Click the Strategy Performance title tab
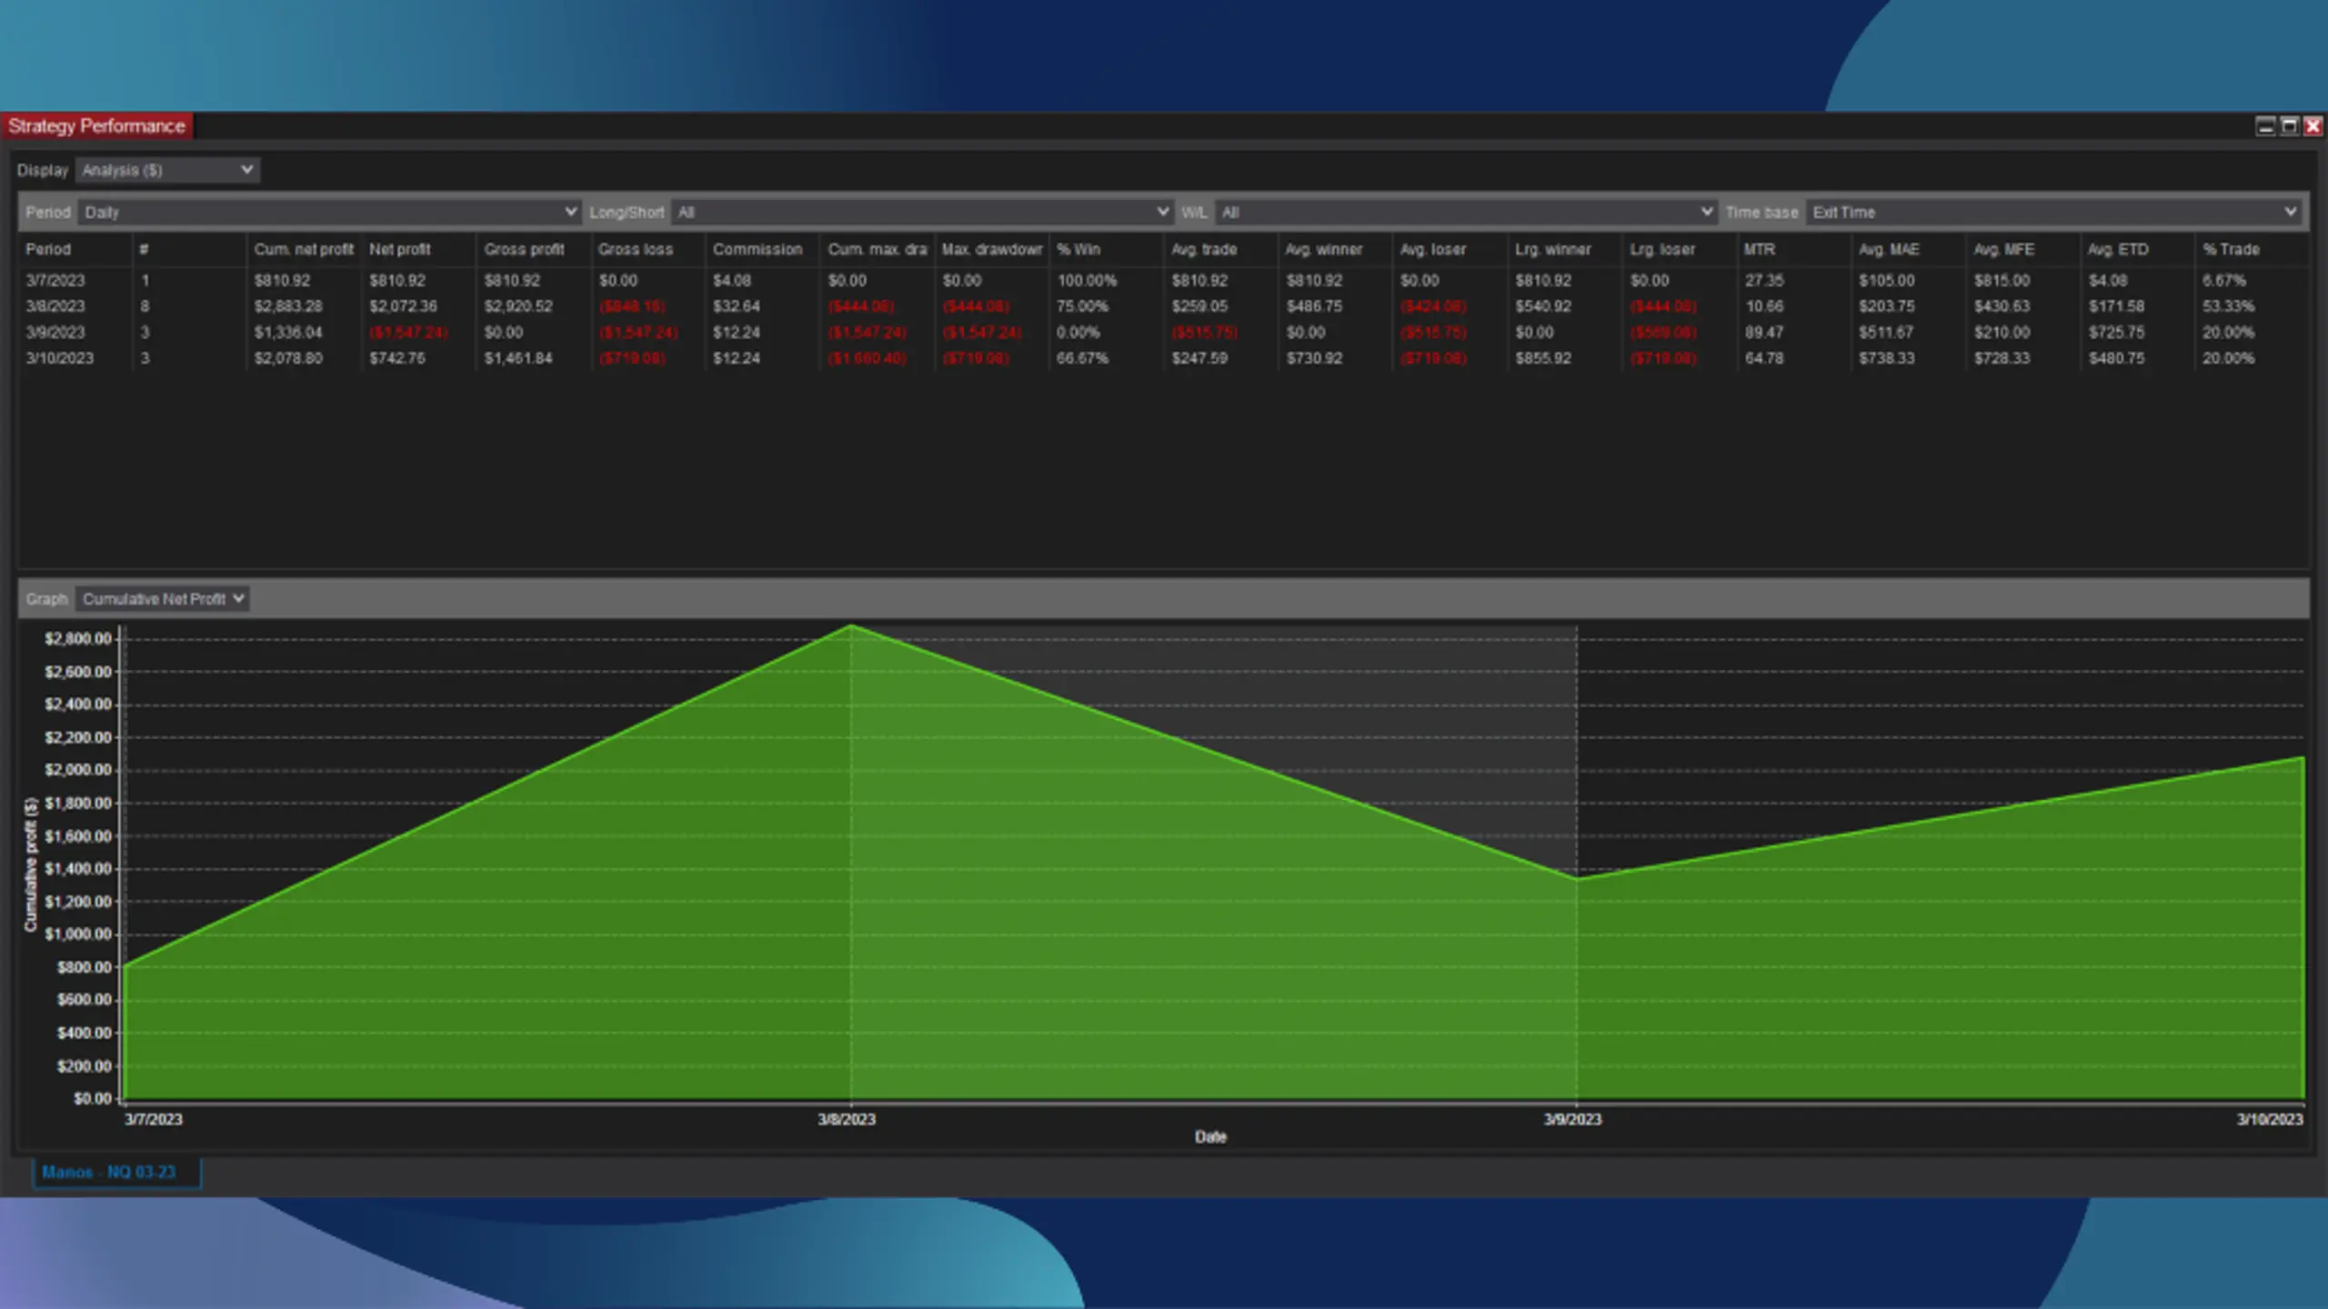2328x1309 pixels. pos(97,125)
